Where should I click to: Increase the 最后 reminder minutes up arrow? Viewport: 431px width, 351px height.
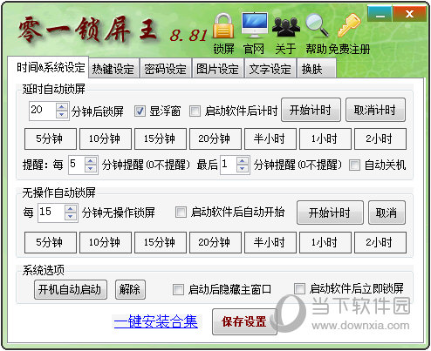(x=243, y=161)
